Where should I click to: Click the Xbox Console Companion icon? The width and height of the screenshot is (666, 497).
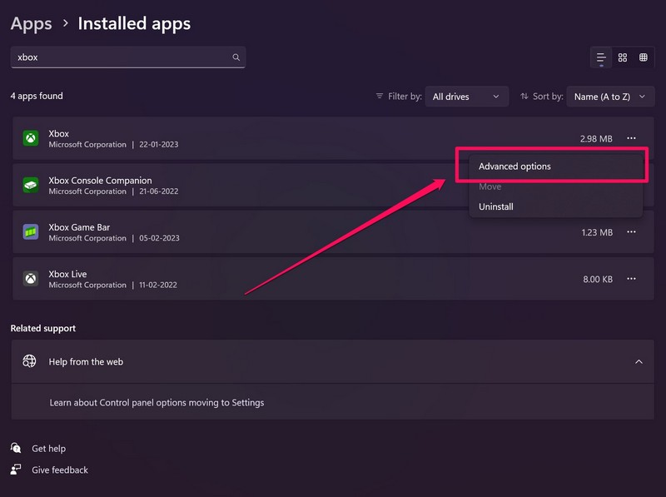30,186
